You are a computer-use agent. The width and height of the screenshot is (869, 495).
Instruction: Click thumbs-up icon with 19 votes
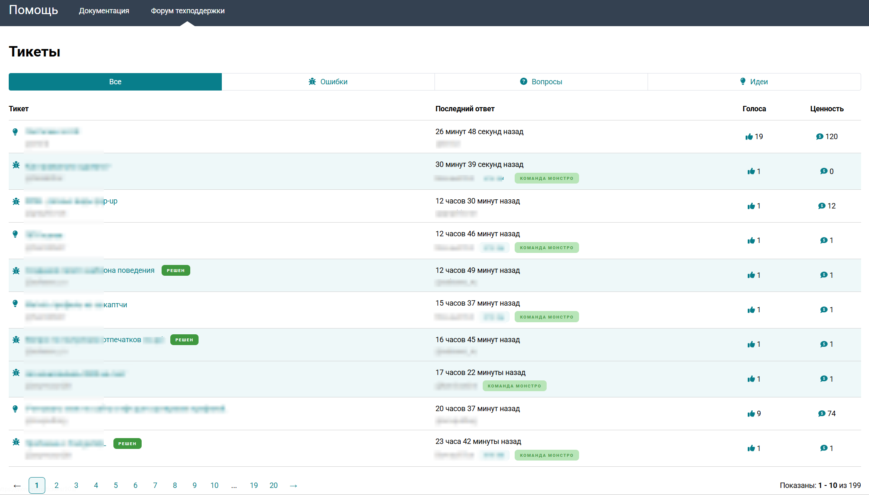tap(749, 137)
